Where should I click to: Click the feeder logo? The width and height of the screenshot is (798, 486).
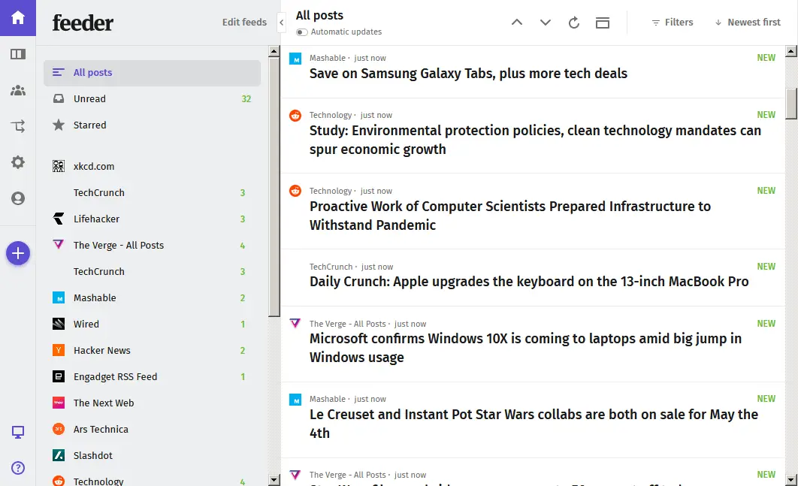pyautogui.click(x=83, y=23)
